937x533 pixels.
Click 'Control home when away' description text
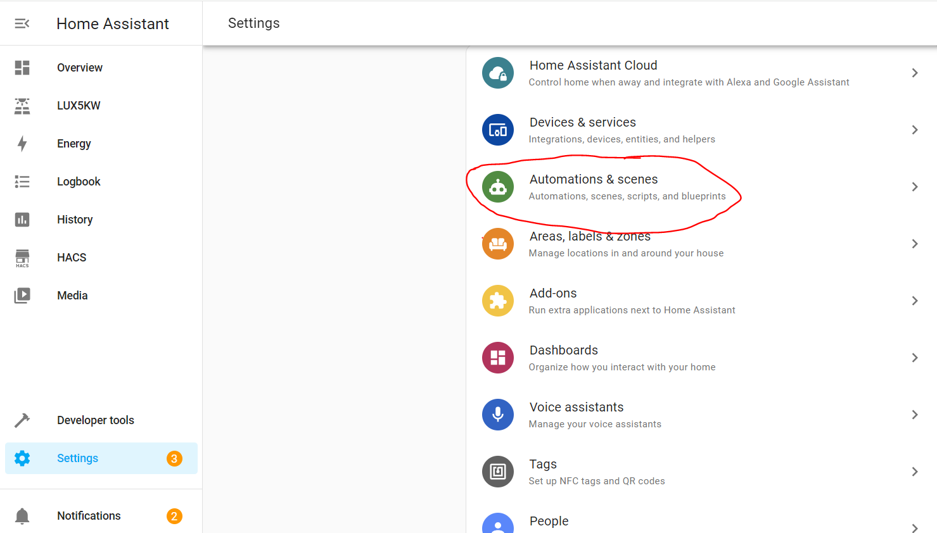tap(689, 82)
